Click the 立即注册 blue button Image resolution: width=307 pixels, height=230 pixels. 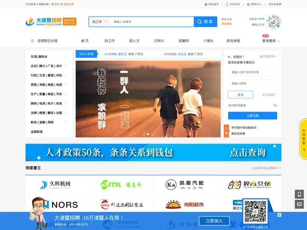coord(252,115)
